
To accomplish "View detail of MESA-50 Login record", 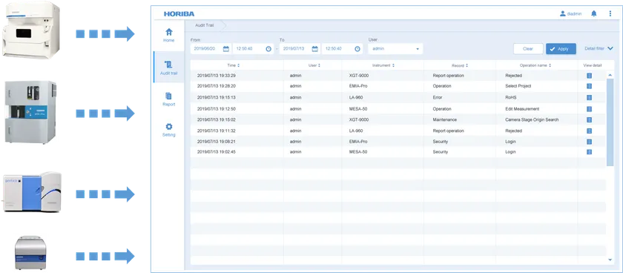I will [589, 152].
